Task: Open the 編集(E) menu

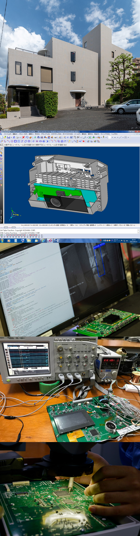Action: tap(15, 134)
